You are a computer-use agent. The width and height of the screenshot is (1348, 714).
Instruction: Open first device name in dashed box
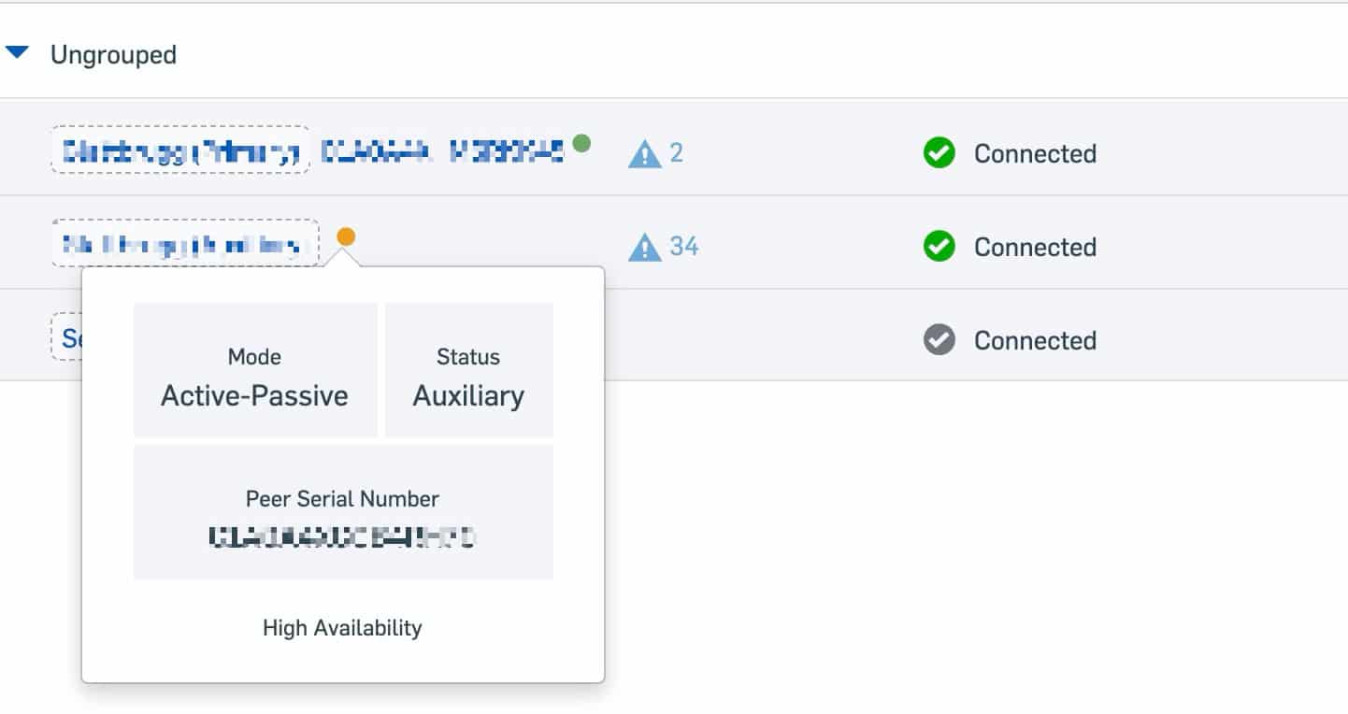coord(179,150)
